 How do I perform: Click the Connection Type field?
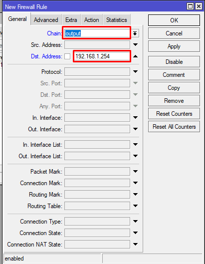[x=97, y=221]
